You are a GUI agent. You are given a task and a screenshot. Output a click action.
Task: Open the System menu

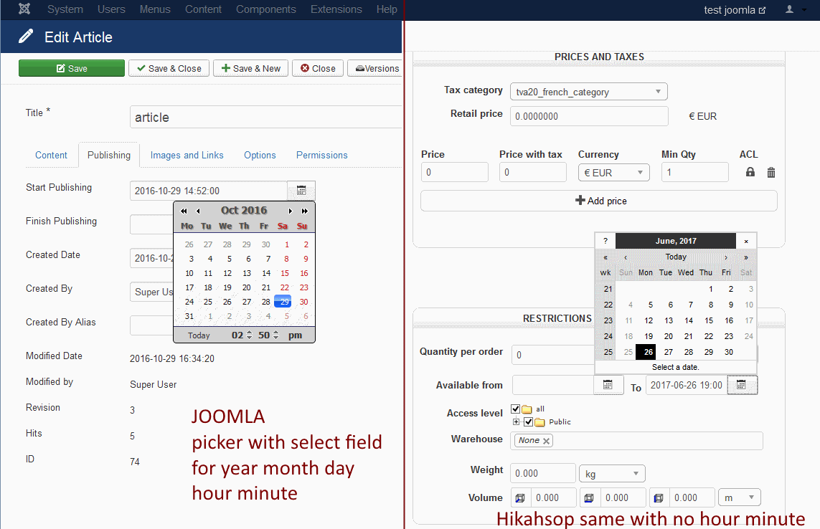pos(65,9)
